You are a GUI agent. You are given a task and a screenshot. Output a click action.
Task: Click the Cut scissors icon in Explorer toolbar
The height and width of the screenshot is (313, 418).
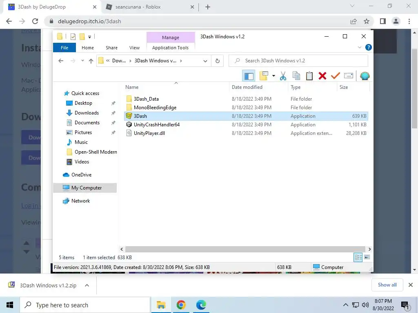tap(283, 76)
